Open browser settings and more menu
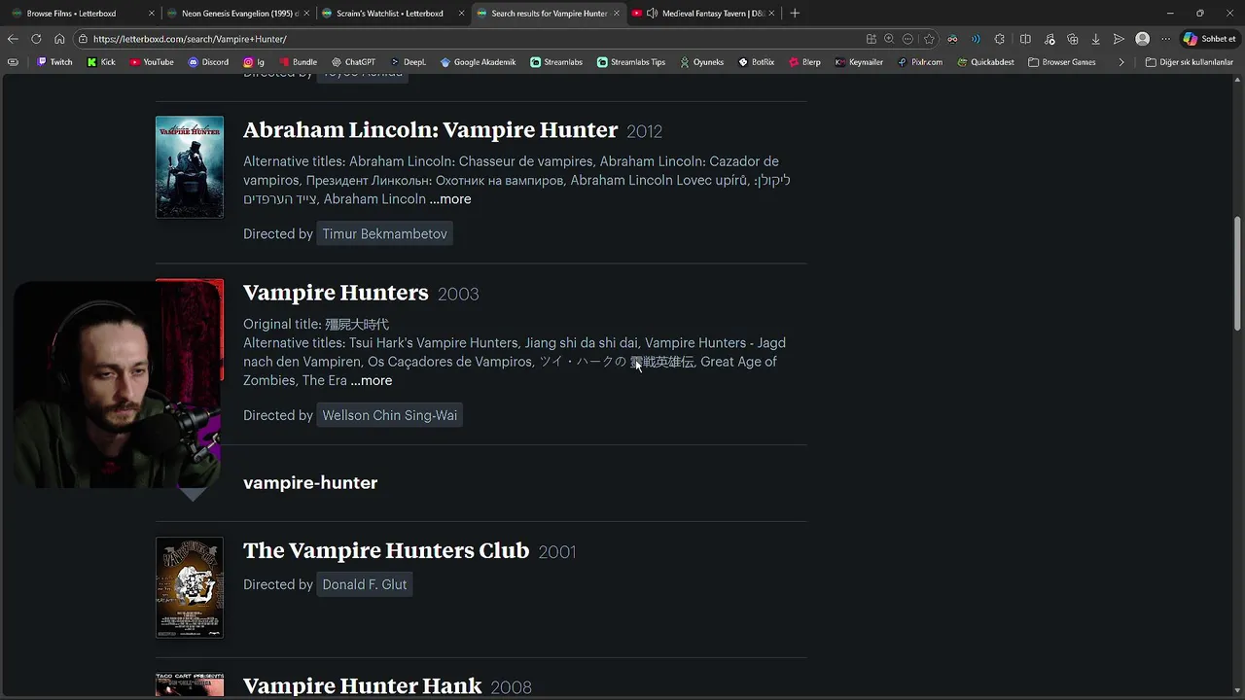1245x700 pixels. [x=1166, y=39]
